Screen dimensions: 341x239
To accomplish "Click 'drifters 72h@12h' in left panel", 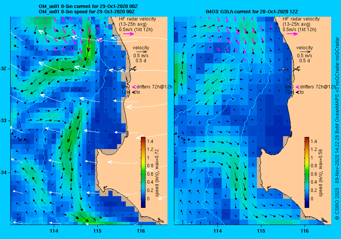I will pos(154,87).
